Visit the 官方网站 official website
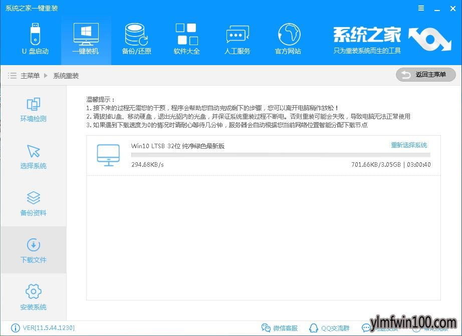The image size is (462, 336). pyautogui.click(x=288, y=39)
